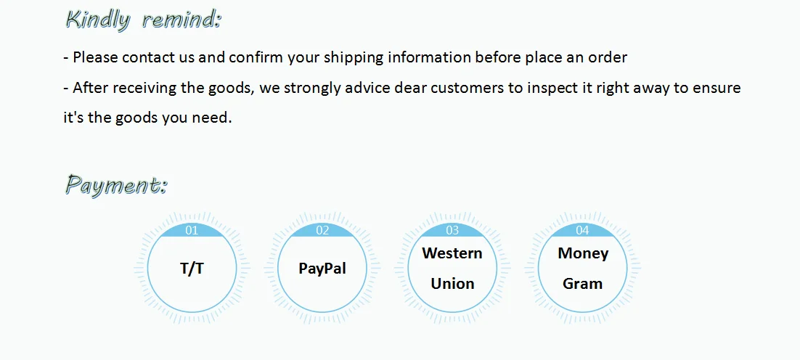
Task: Click the 02 number badge above PayPal
Action: pyautogui.click(x=322, y=230)
